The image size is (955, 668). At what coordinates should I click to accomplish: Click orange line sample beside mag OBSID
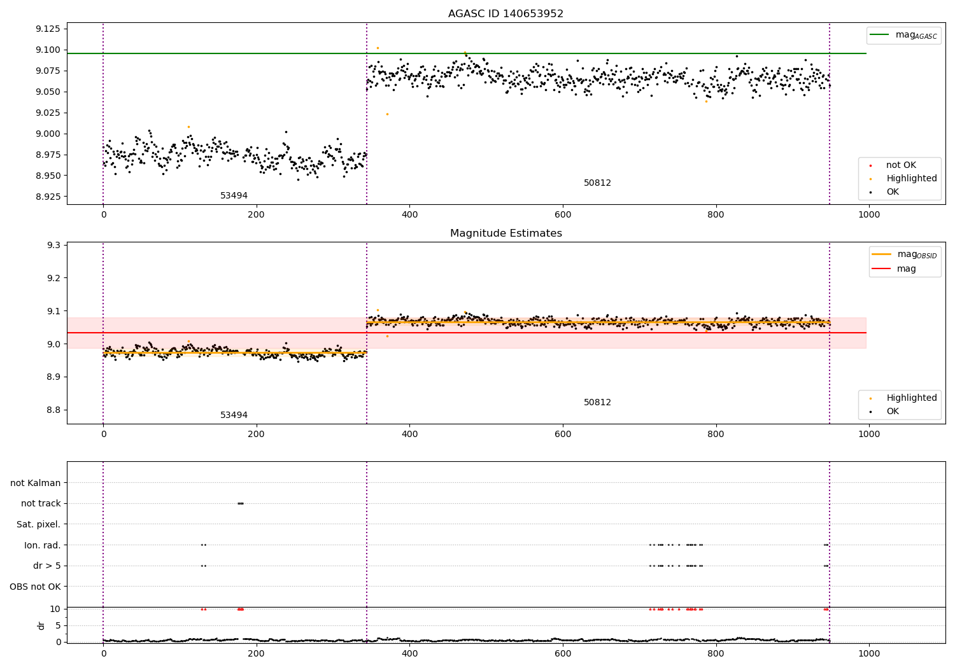[882, 254]
